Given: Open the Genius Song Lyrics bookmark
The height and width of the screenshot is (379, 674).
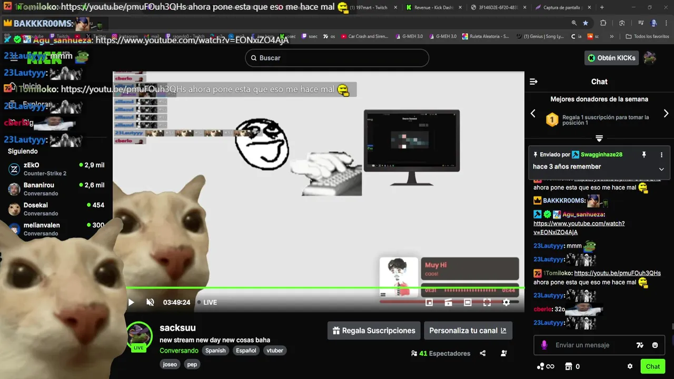Looking at the screenshot, I should 540,36.
